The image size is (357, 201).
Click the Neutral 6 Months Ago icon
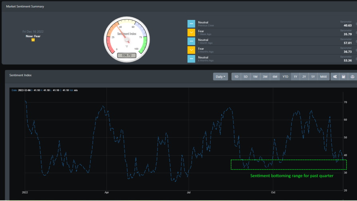[191, 59]
